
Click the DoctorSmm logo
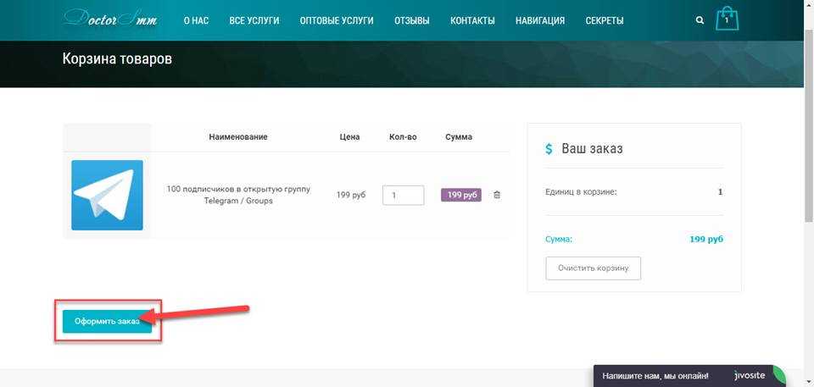[109, 19]
